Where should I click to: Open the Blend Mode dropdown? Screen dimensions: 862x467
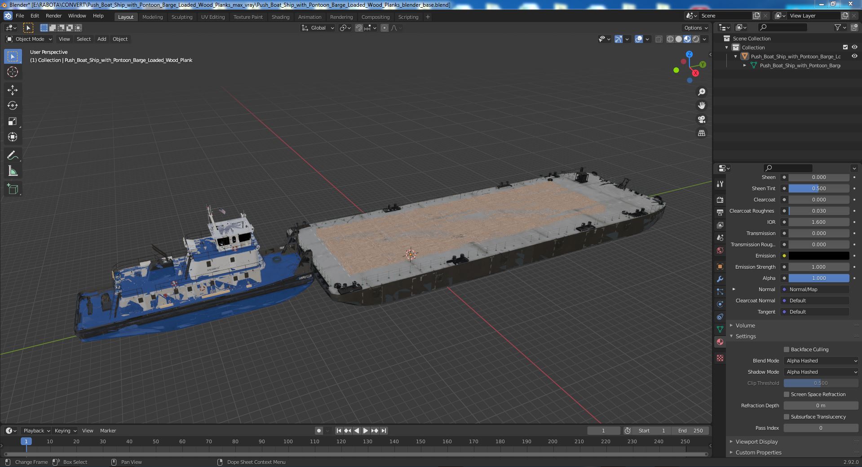(821, 361)
